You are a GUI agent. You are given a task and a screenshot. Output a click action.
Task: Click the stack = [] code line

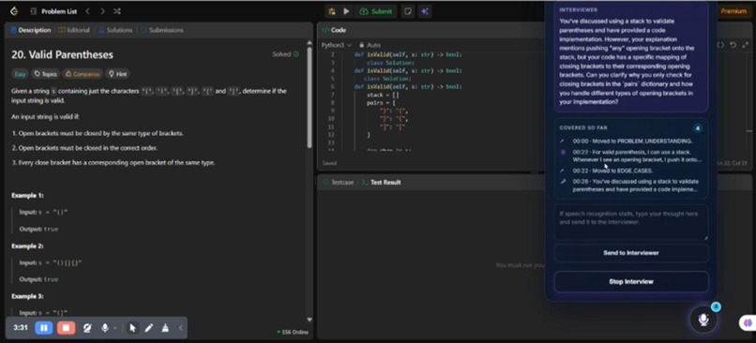384,95
